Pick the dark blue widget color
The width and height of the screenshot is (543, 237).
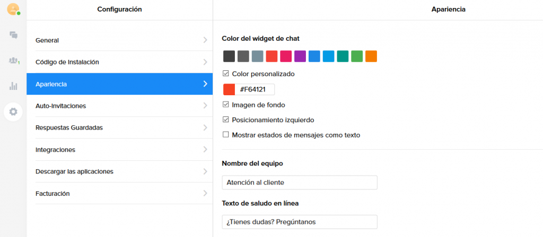point(314,56)
